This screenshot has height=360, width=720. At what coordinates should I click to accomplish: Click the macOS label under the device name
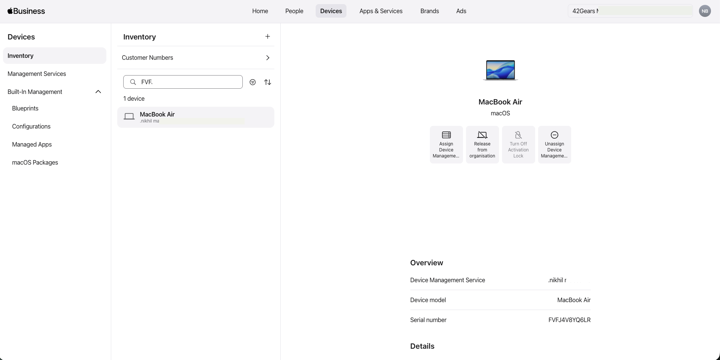[x=500, y=113]
